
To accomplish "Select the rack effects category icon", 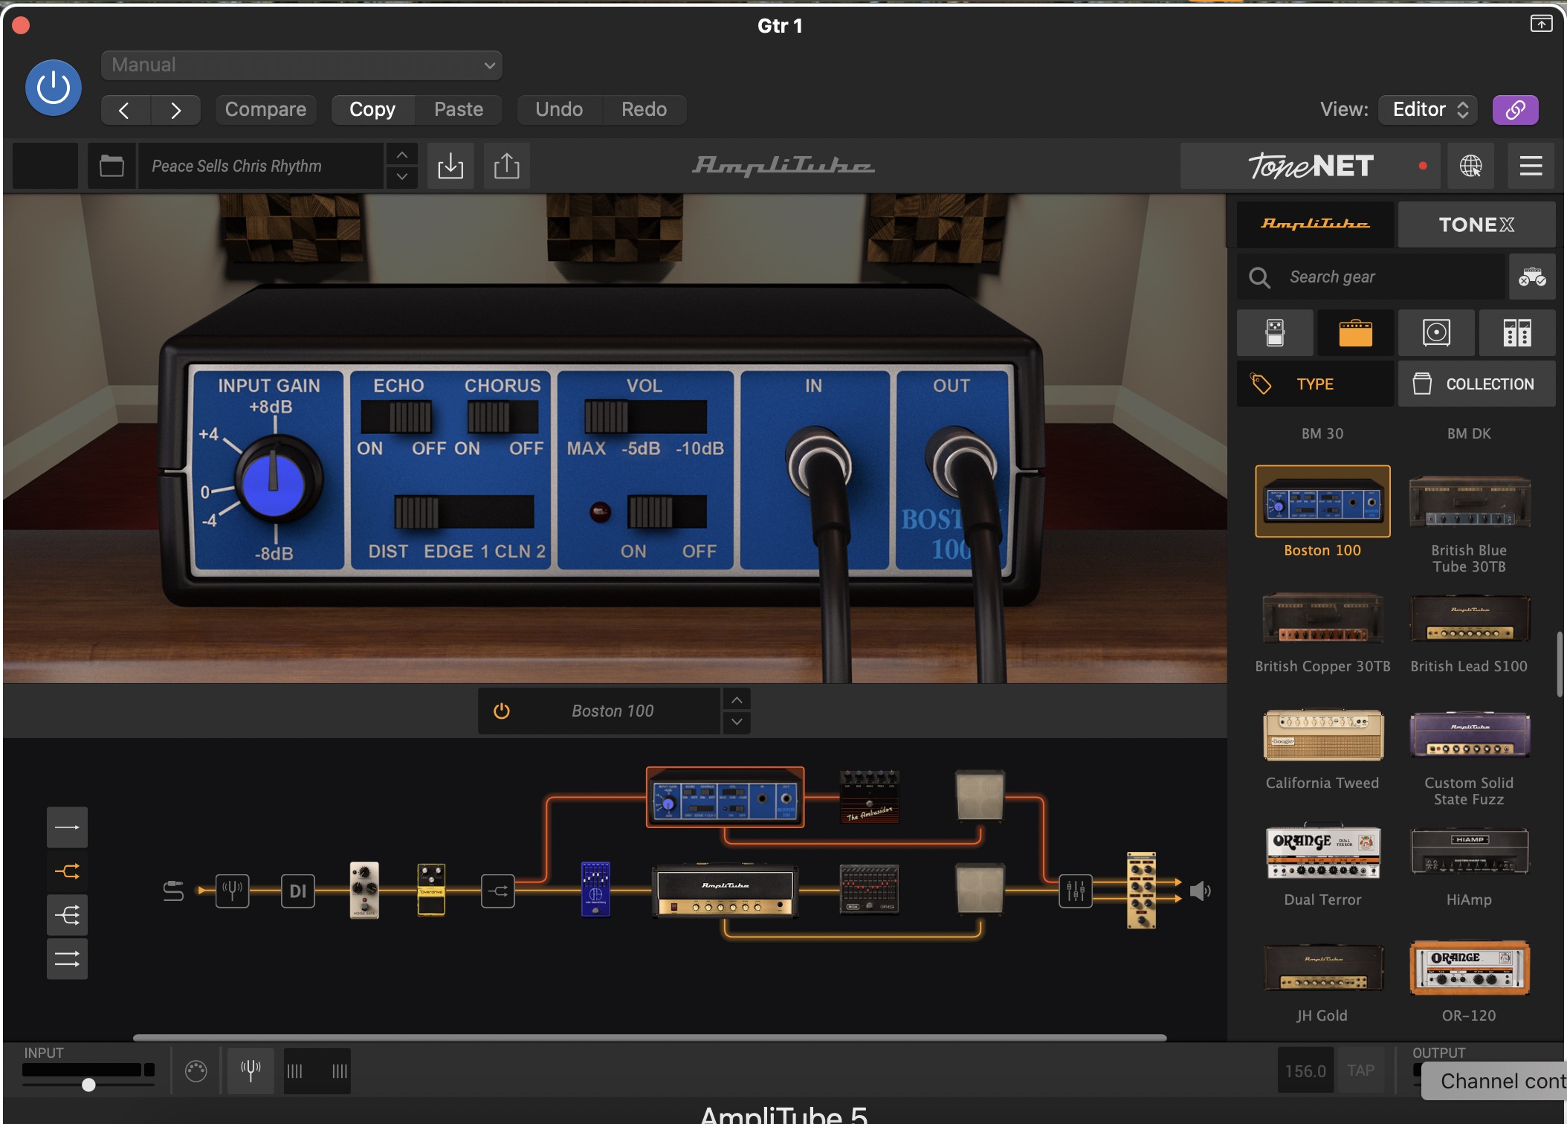I will click(1517, 332).
